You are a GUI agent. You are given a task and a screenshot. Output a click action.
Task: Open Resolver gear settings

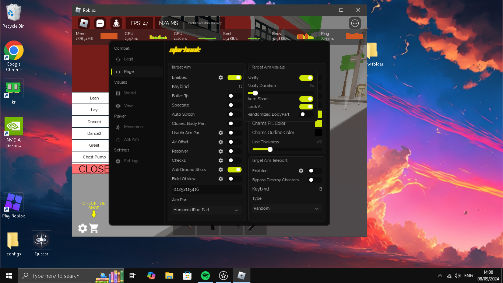pyautogui.click(x=221, y=151)
